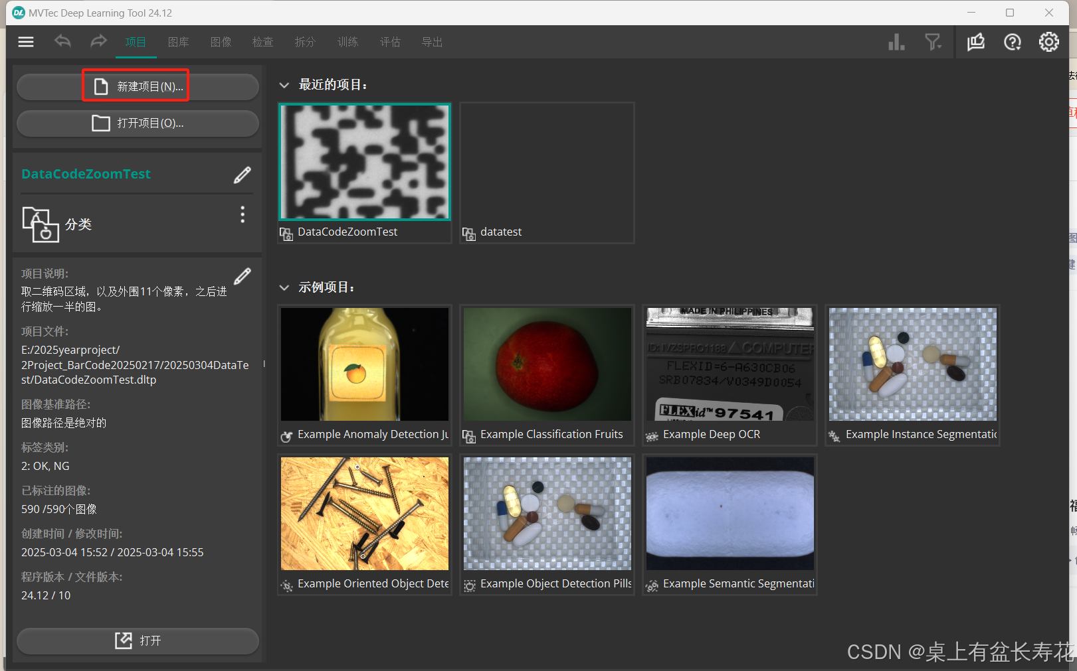
Task: Click the 打开 button at the bottom
Action: coord(138,640)
